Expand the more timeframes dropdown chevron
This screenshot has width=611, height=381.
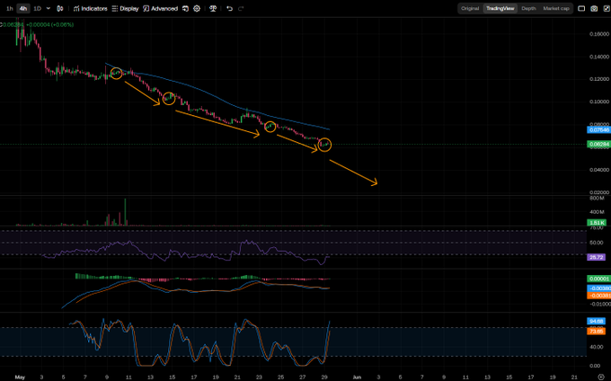(49, 8)
